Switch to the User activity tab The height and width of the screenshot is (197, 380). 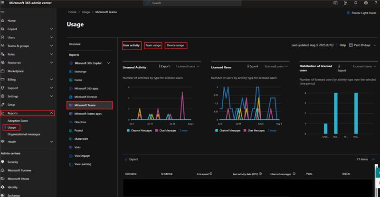click(132, 45)
